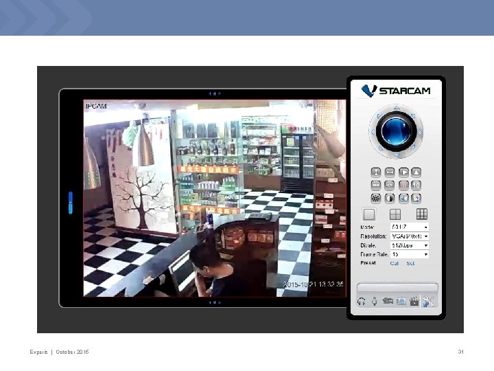The width and height of the screenshot is (494, 371).
Task: Toggle talk with microphone icon
Action: (x=375, y=302)
